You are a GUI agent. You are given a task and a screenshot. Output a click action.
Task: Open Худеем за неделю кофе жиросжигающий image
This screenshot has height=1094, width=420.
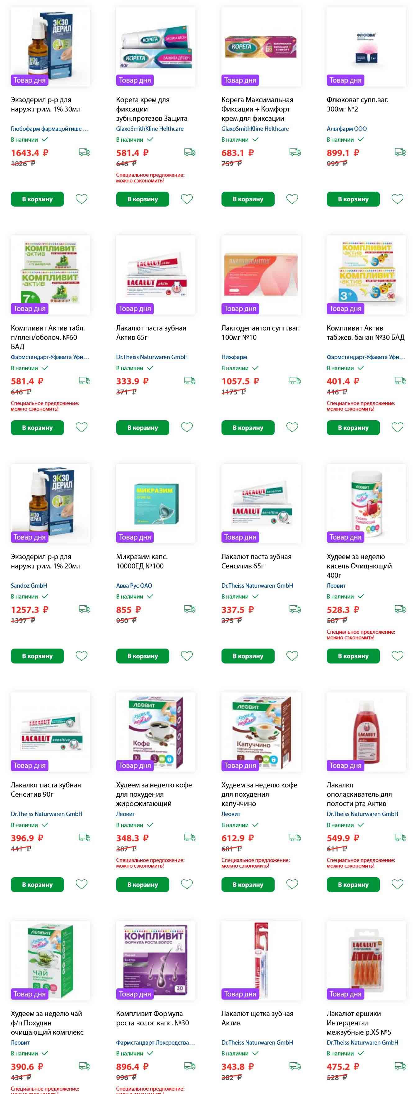[155, 732]
